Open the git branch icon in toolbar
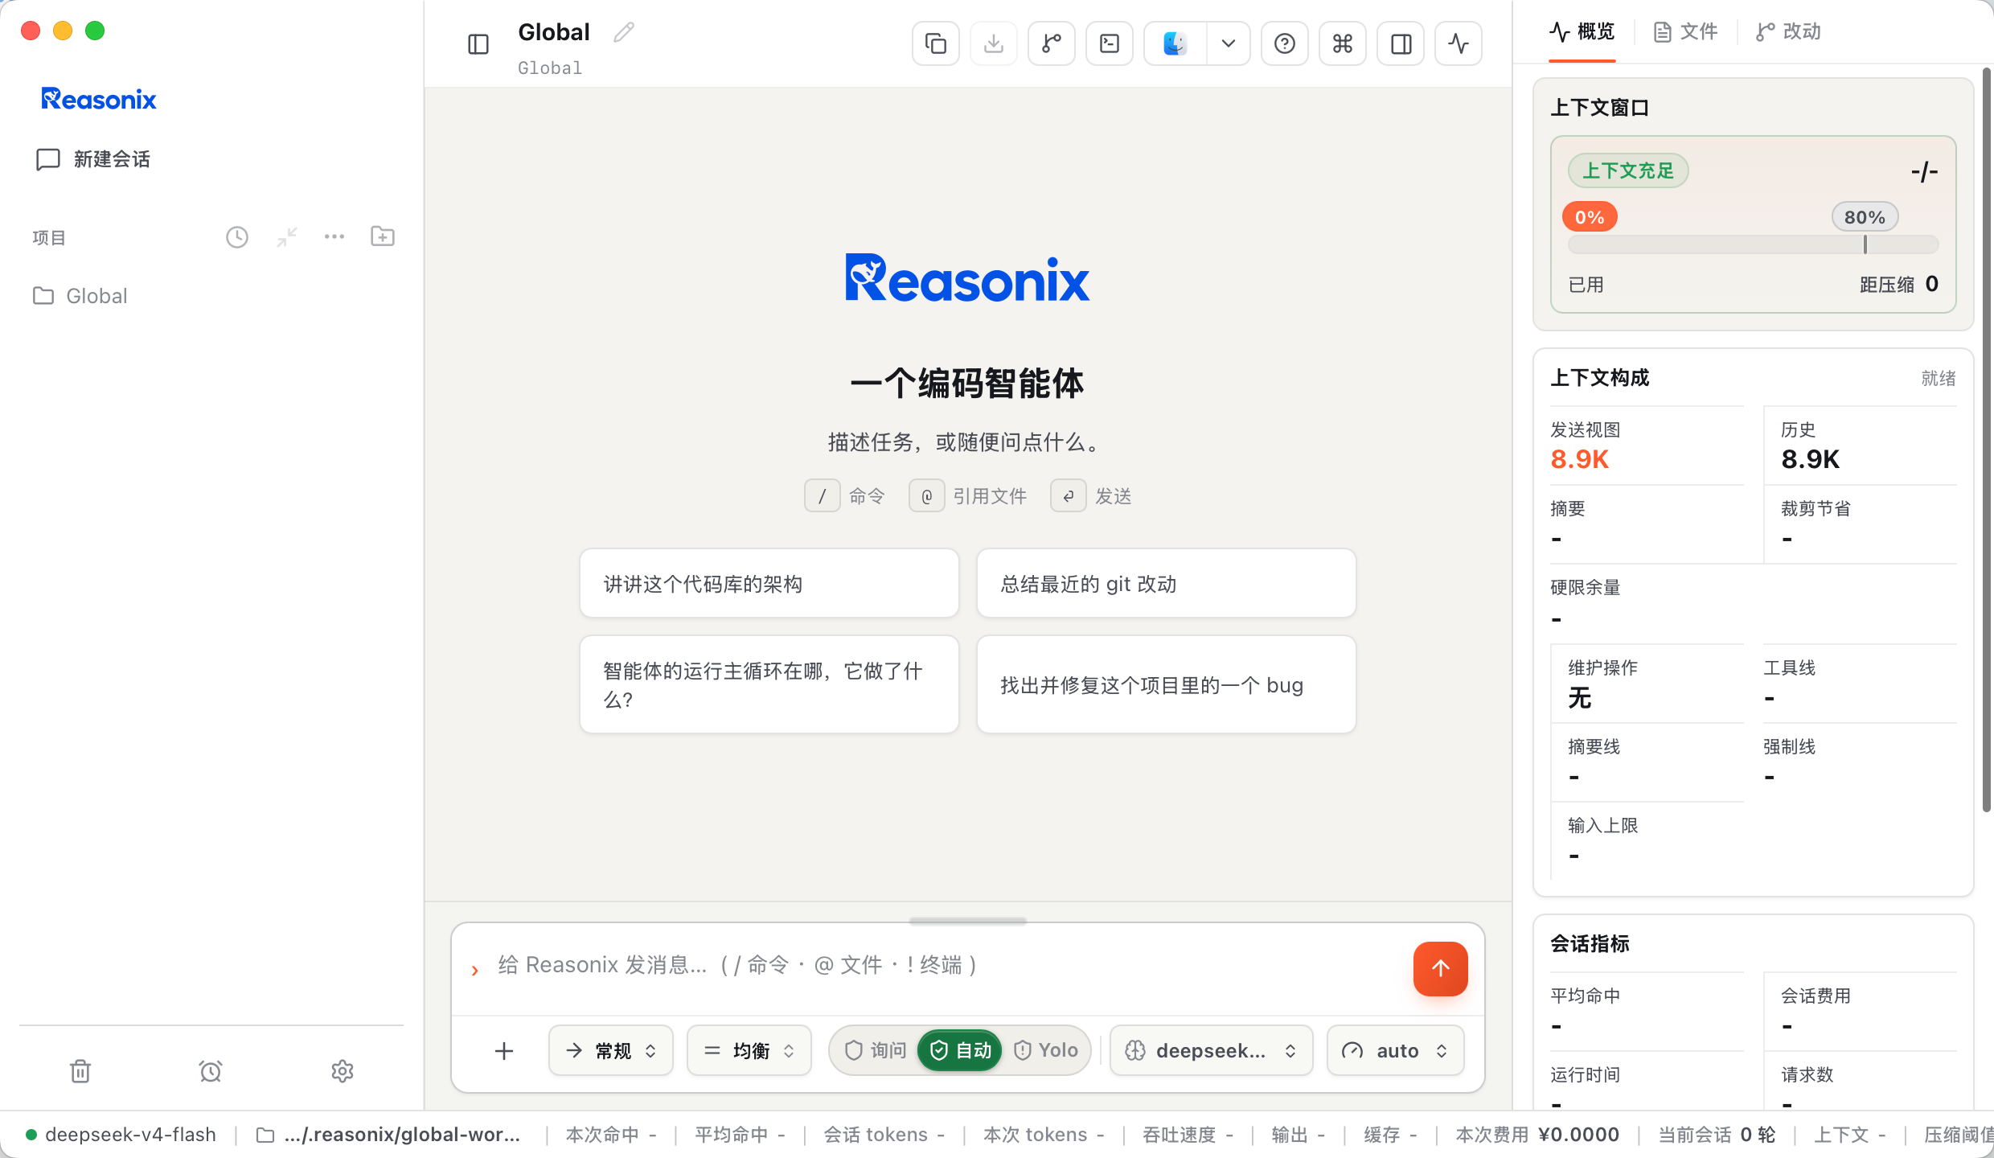 tap(1052, 43)
